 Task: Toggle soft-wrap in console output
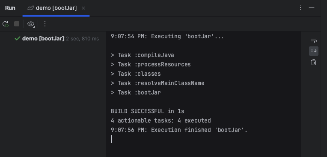point(314,40)
